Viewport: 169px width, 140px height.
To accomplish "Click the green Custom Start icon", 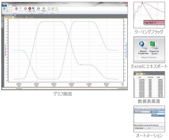I will [4, 8].
